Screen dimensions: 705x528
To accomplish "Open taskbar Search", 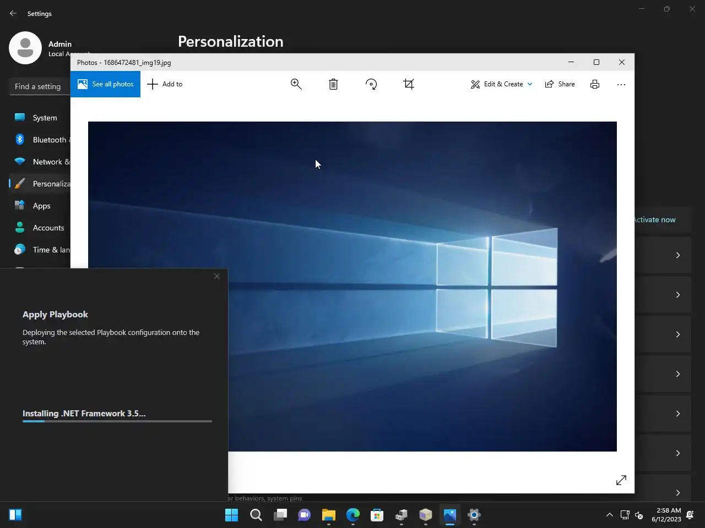I will [256, 515].
